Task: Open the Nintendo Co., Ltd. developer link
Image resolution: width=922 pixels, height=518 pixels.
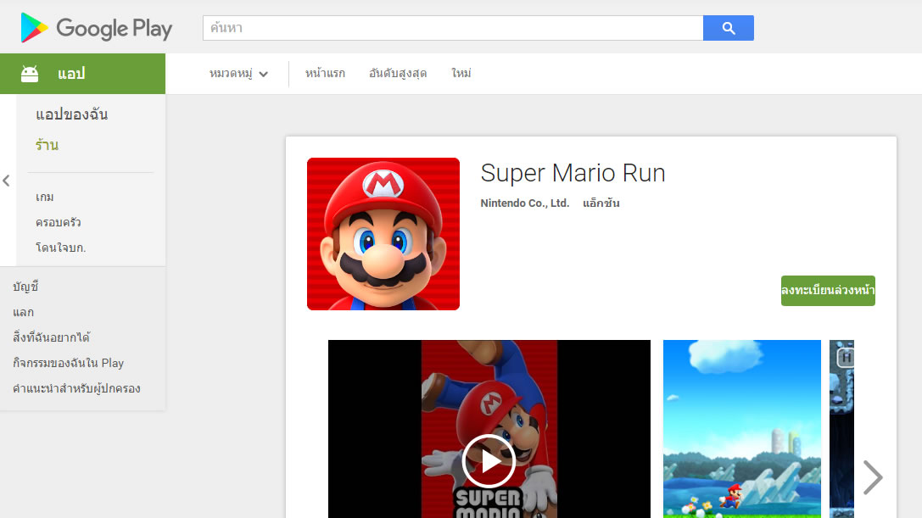Action: (524, 203)
